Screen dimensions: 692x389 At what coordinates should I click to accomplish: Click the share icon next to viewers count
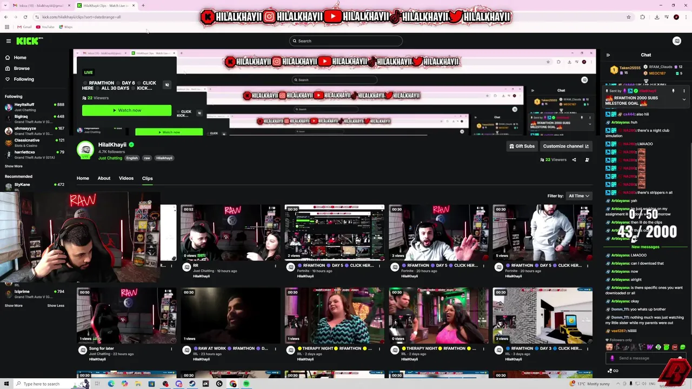point(574,160)
